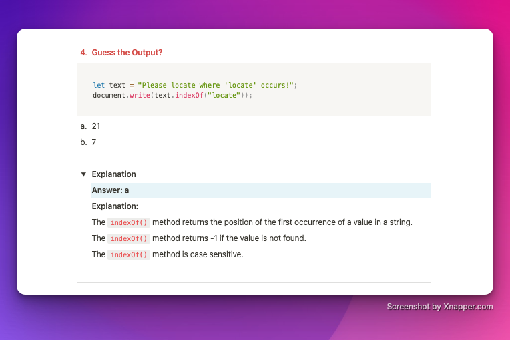This screenshot has width=510, height=340.
Task: Click the 'indexOf' call in code block
Action: coord(189,96)
